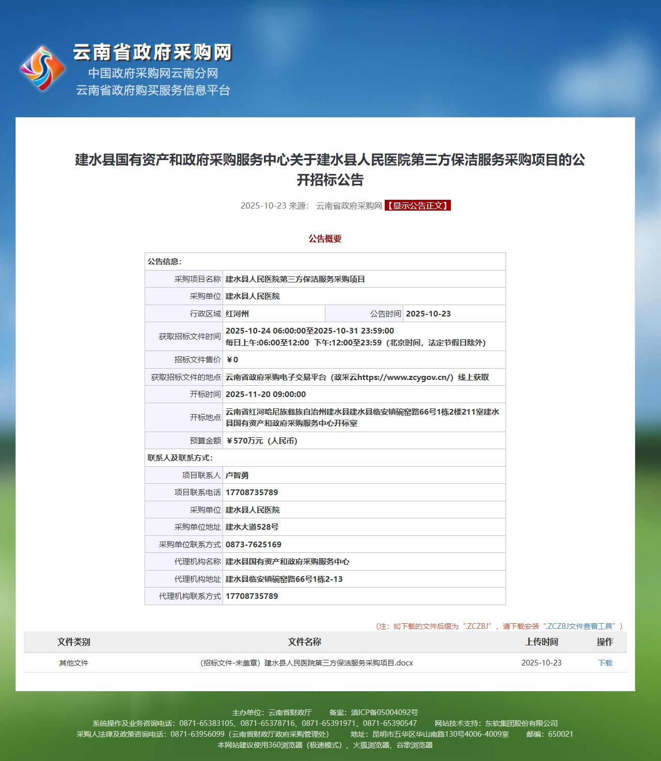Click 下载 link for the docx file

click(605, 663)
